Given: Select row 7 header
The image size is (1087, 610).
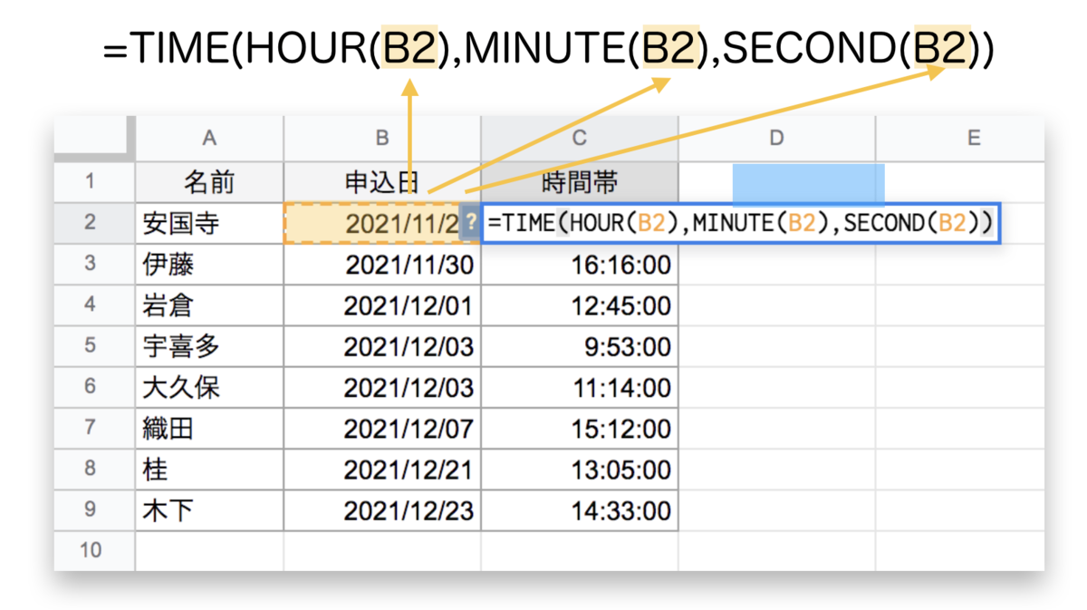Looking at the screenshot, I should (94, 429).
